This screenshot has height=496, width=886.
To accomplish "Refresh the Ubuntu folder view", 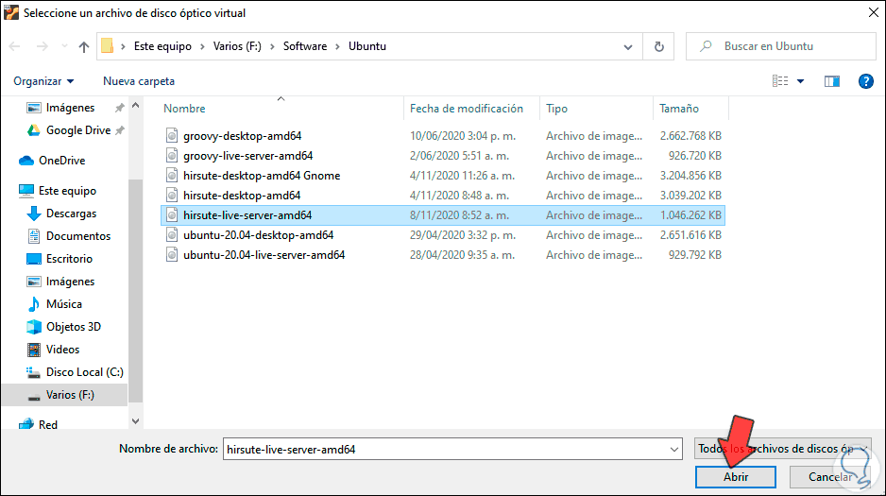I will click(x=659, y=47).
